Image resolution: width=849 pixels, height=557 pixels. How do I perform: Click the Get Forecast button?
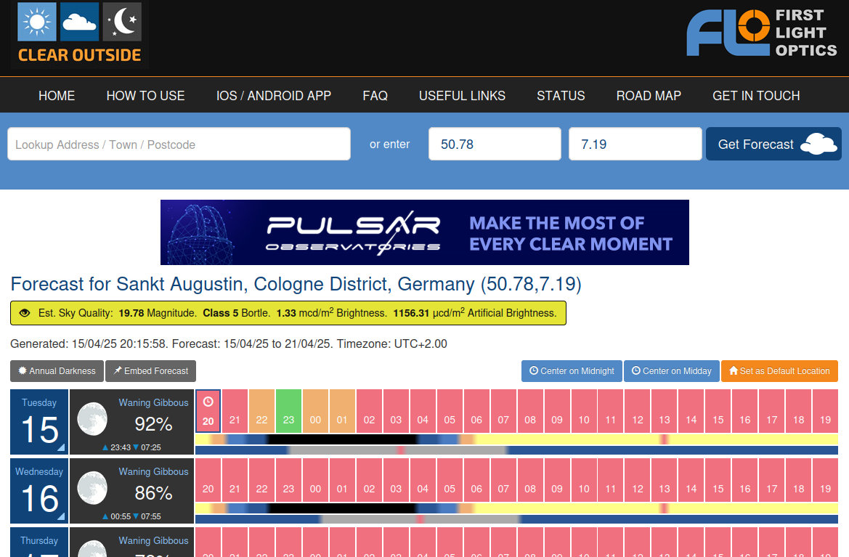[x=773, y=144]
